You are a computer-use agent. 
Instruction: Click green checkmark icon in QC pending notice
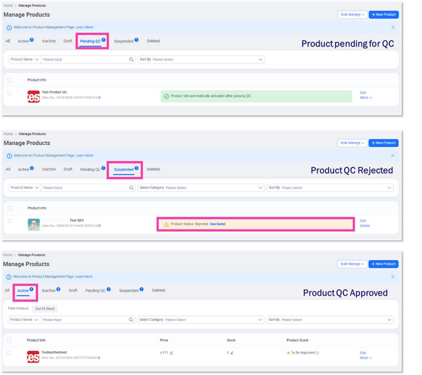[x=166, y=96]
